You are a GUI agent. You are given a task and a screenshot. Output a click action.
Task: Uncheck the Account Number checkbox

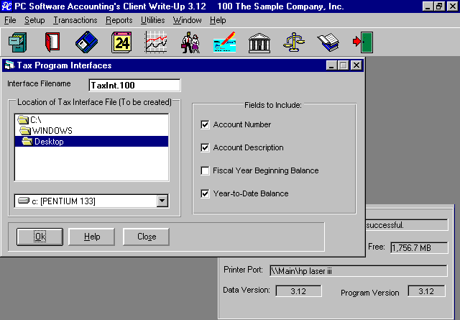point(205,124)
